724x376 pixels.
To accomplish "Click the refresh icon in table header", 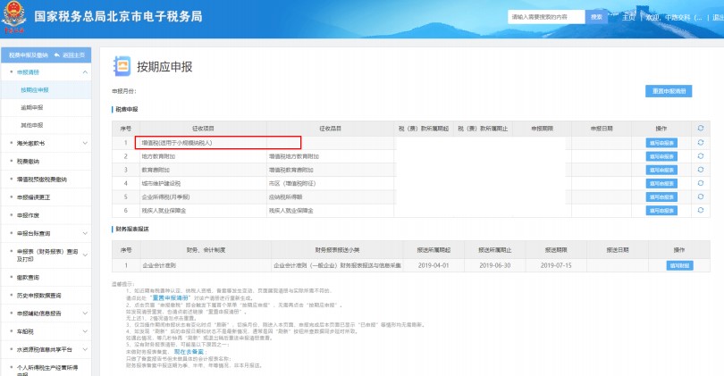I will pyautogui.click(x=701, y=128).
